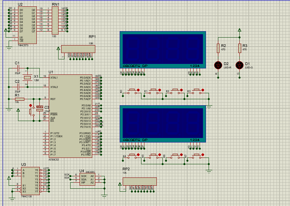The width and height of the screenshot is (290, 206).
Task: Select the 74HC138 decoder U3
Action: click(x=30, y=181)
